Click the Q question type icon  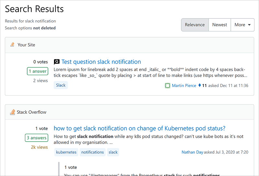pyautogui.click(x=57, y=62)
